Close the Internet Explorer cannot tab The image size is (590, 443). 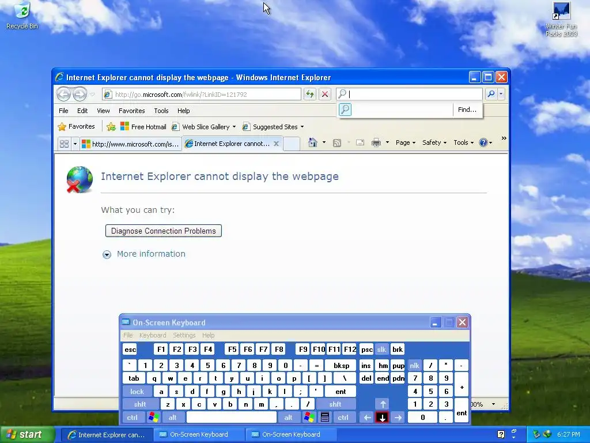[276, 144]
